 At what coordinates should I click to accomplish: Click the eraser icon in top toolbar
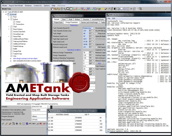click(x=106, y=9)
